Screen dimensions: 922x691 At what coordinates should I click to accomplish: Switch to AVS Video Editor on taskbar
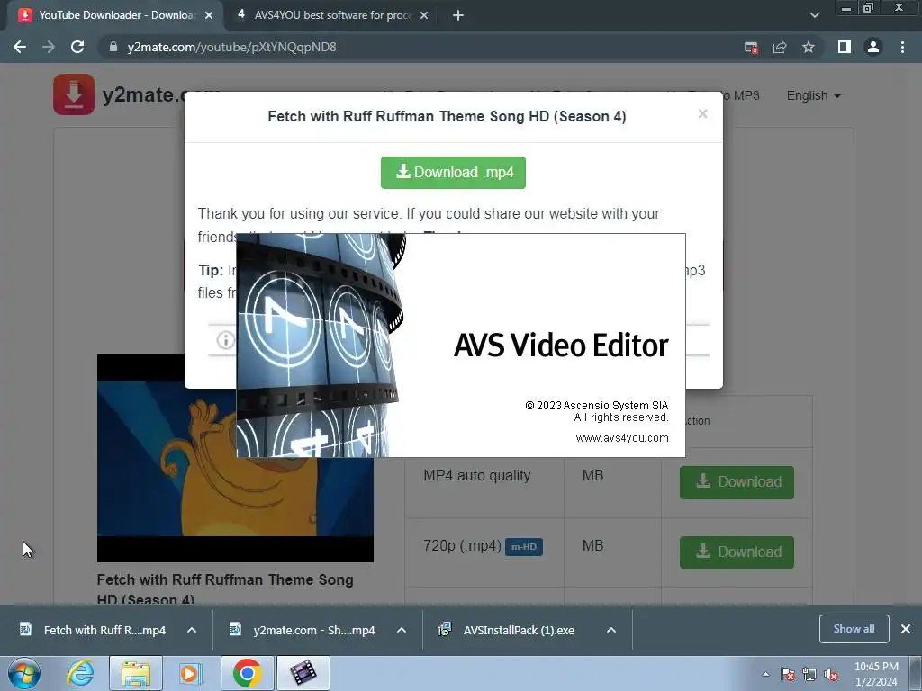click(x=303, y=673)
